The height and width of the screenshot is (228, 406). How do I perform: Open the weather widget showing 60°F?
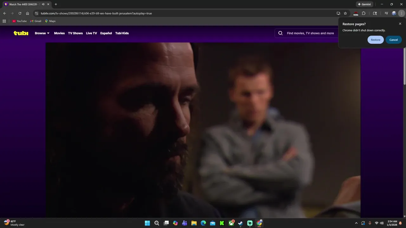tap(14, 223)
